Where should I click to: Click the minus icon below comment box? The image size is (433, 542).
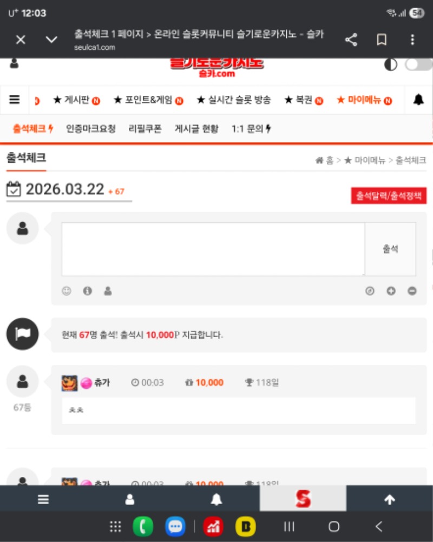(412, 291)
